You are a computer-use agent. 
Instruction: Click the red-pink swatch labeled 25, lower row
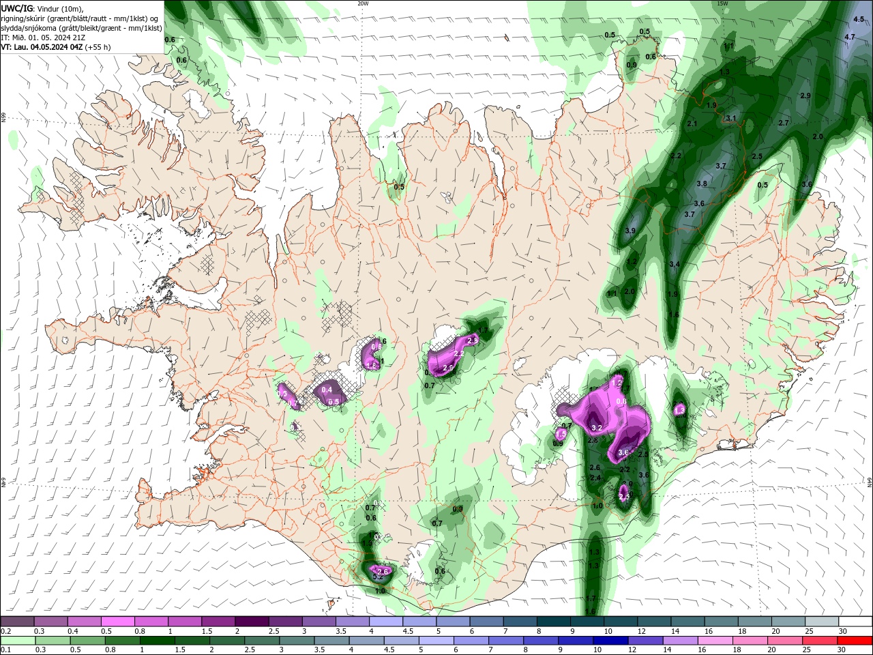(820, 641)
